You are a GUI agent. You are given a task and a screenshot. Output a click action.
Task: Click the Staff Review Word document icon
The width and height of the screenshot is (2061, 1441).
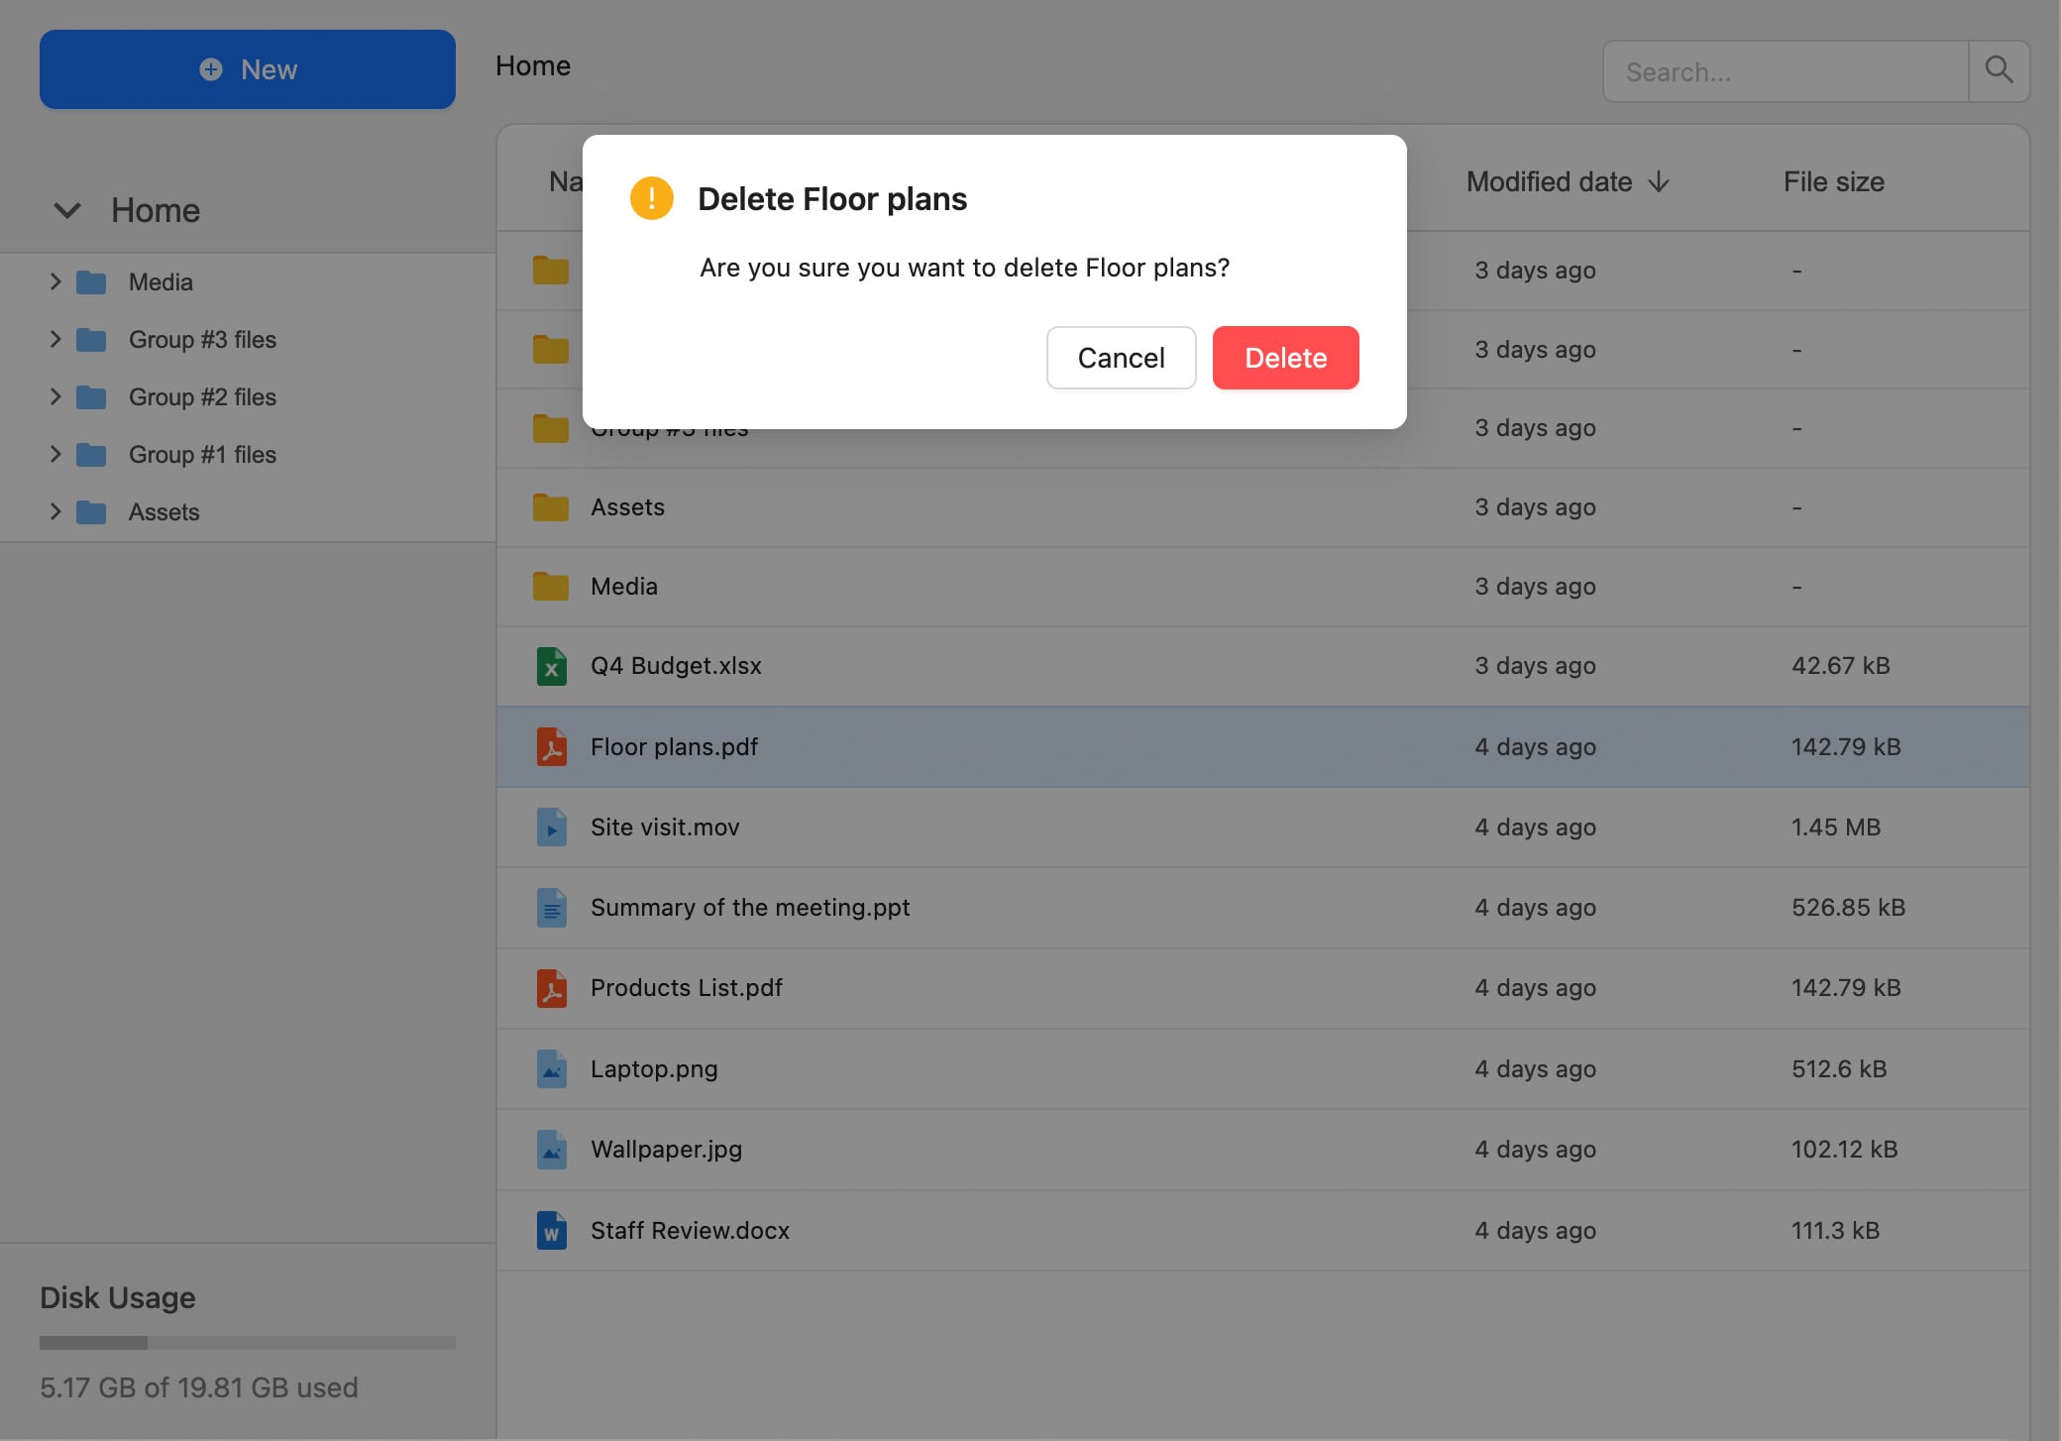tap(551, 1231)
